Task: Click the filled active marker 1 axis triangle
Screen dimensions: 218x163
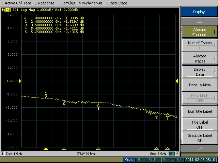Action: coord(46,149)
